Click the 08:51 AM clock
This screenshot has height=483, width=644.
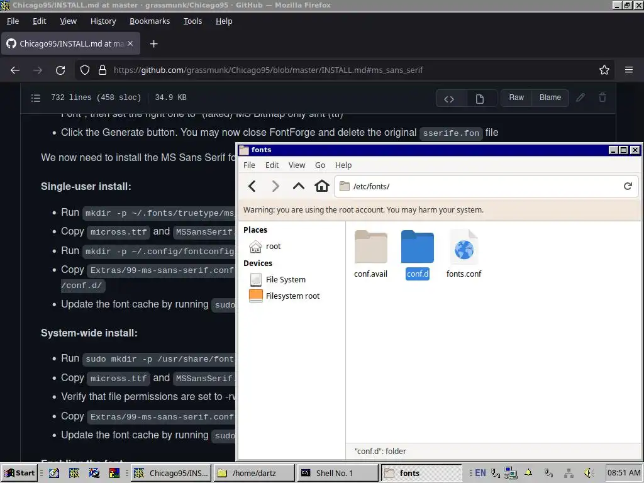624,473
